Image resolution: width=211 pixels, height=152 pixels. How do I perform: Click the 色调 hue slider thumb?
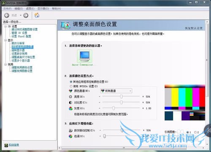104,136
